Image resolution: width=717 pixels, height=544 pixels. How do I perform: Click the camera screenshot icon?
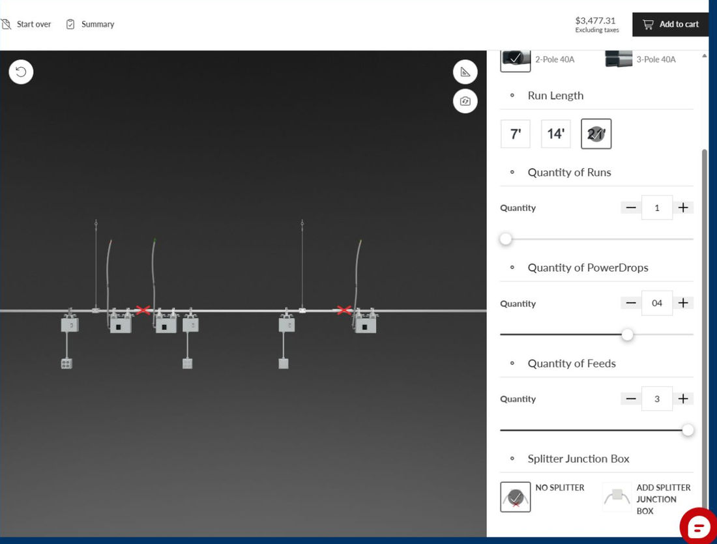pyautogui.click(x=465, y=101)
